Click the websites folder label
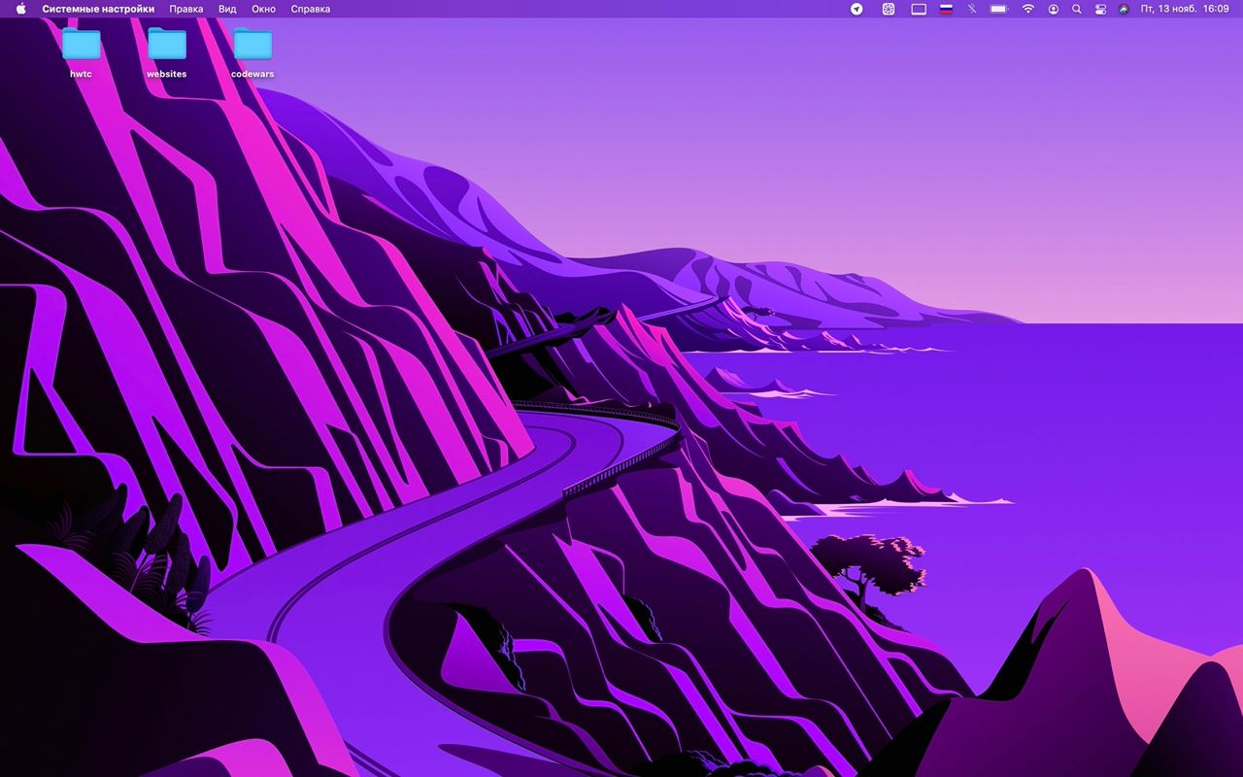 coord(167,74)
